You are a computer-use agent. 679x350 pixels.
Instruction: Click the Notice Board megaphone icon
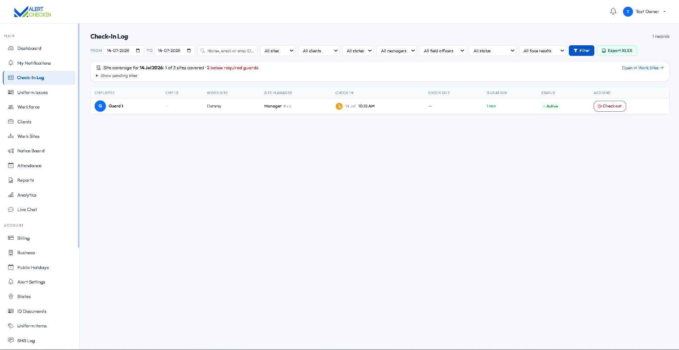click(x=11, y=151)
